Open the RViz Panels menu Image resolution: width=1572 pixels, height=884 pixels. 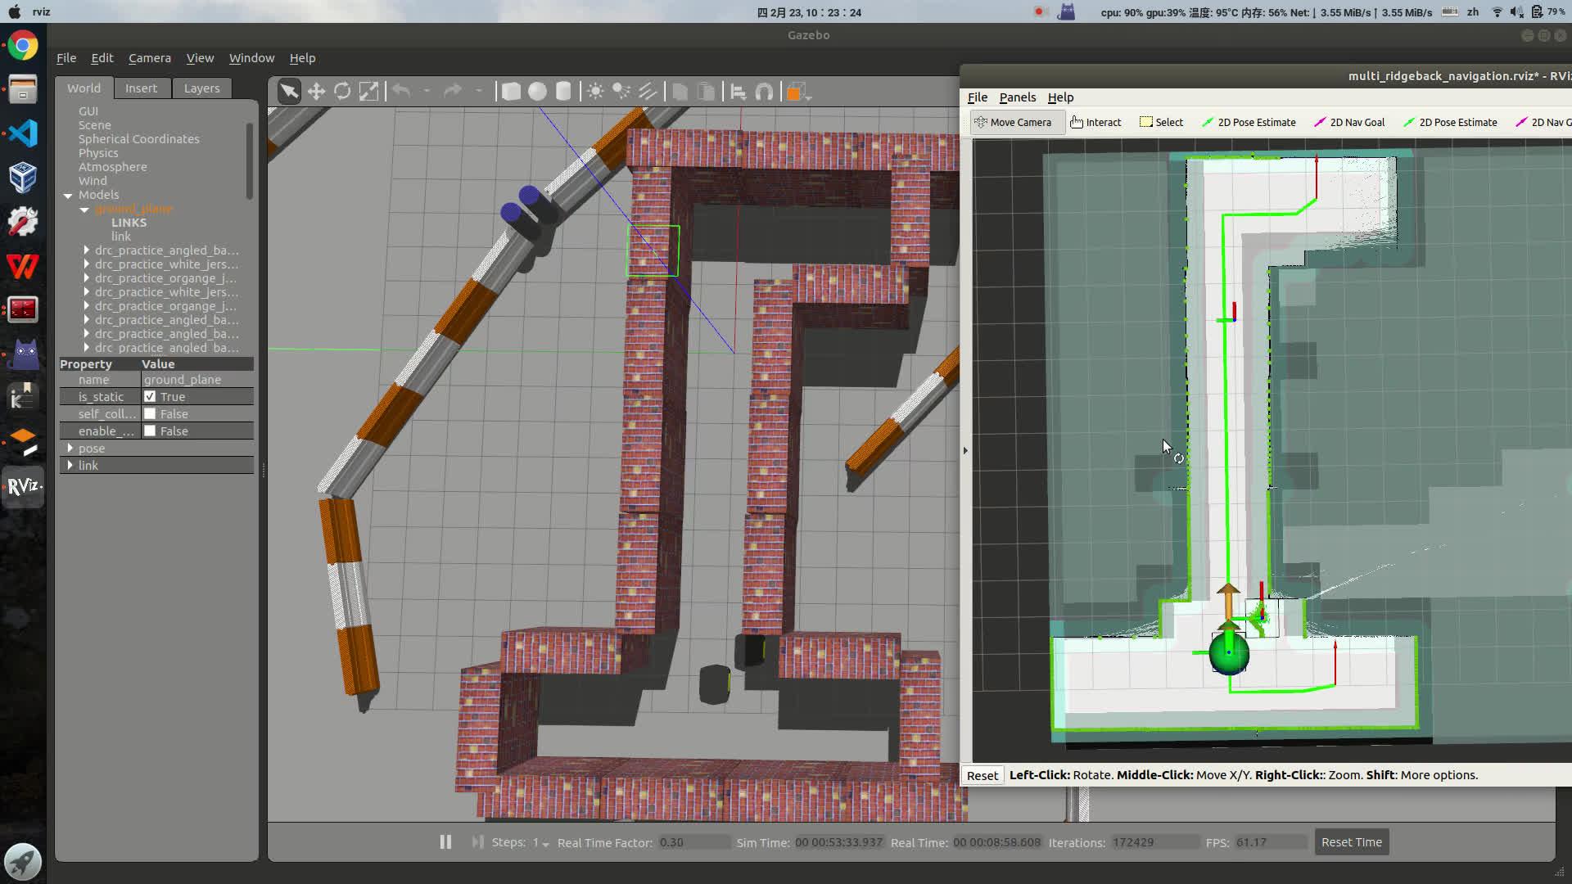[x=1017, y=97]
